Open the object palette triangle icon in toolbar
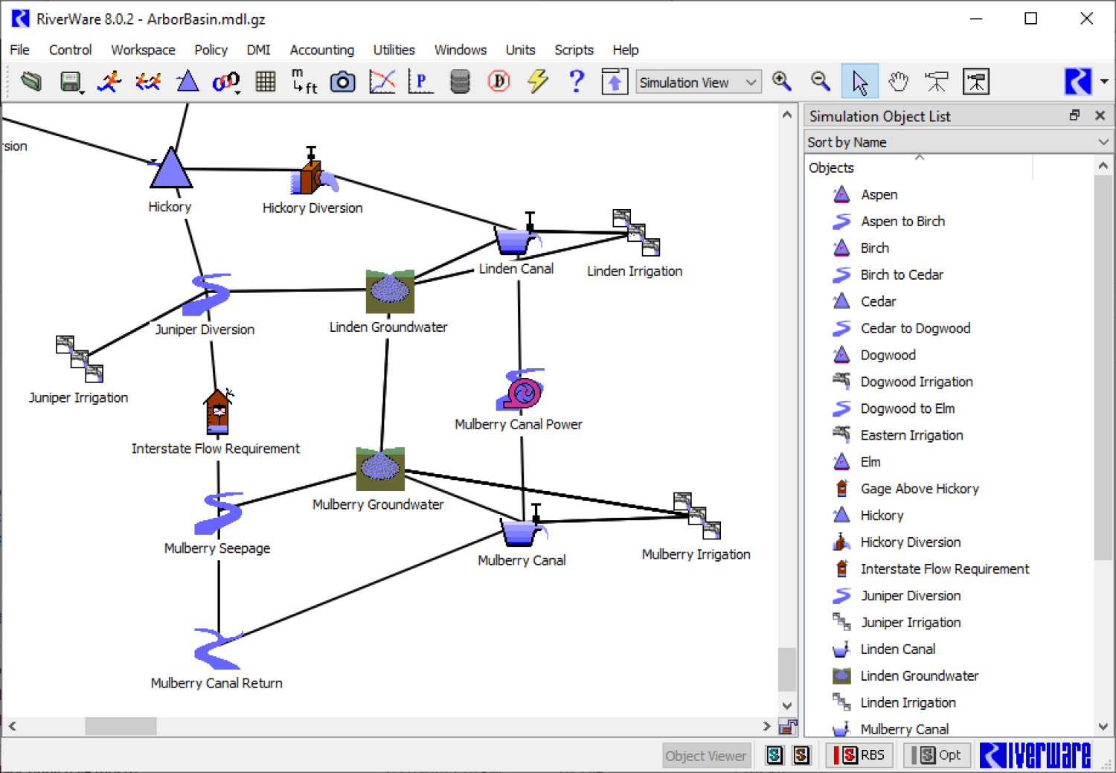This screenshot has width=1116, height=773. (x=187, y=81)
